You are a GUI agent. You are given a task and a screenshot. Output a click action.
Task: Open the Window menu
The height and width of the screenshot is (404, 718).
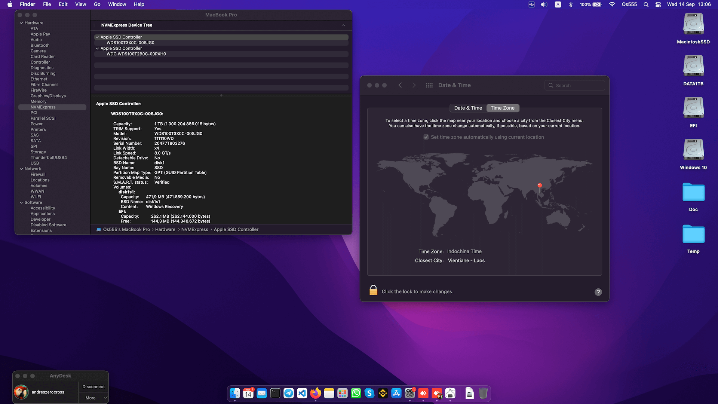(117, 4)
